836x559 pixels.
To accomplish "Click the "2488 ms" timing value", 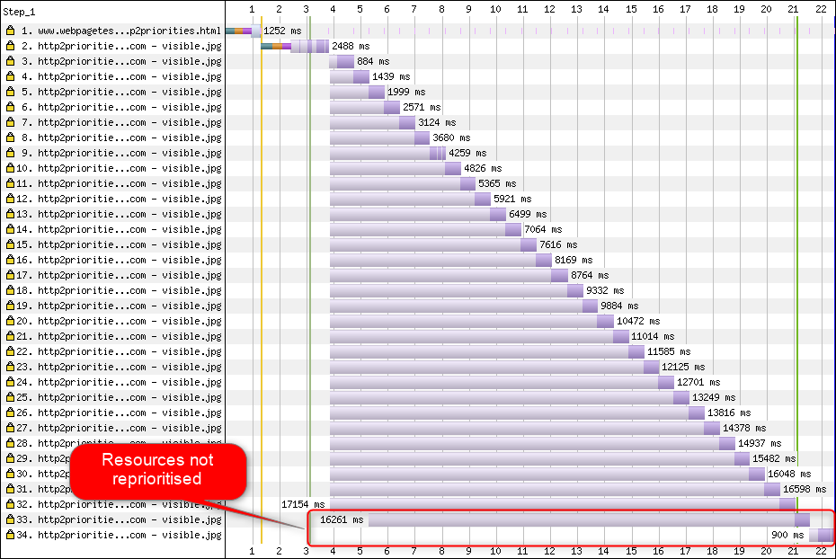I will click(x=351, y=47).
